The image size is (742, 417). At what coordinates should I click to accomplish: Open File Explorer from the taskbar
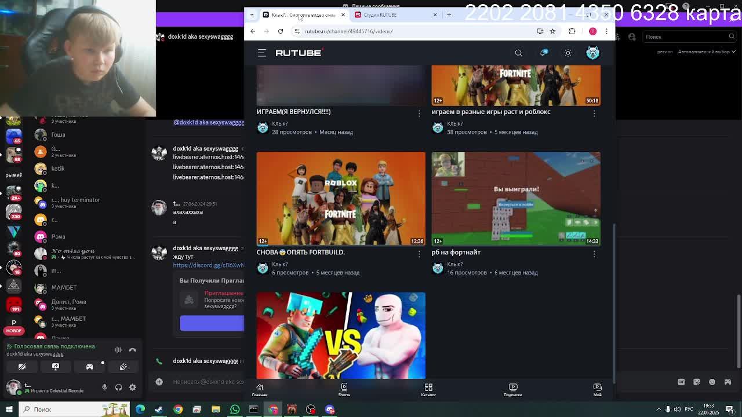click(216, 409)
